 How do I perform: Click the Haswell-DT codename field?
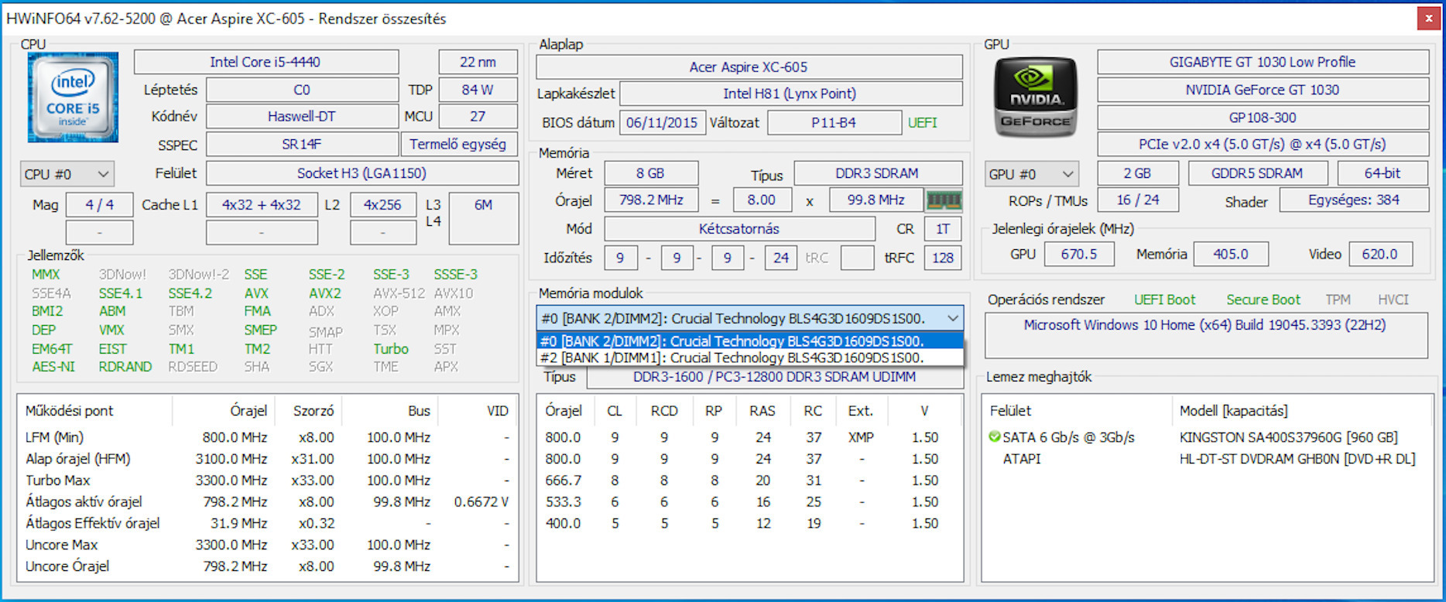pos(302,116)
